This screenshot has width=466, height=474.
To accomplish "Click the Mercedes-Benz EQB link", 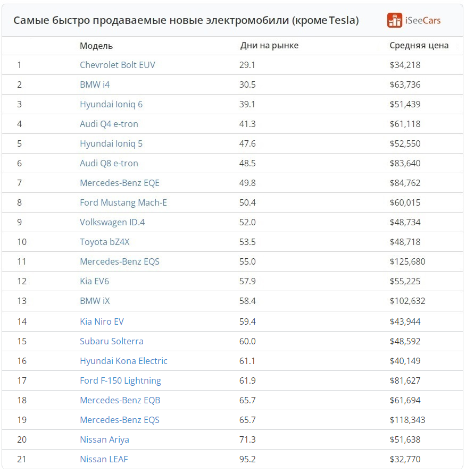I will tap(120, 400).
